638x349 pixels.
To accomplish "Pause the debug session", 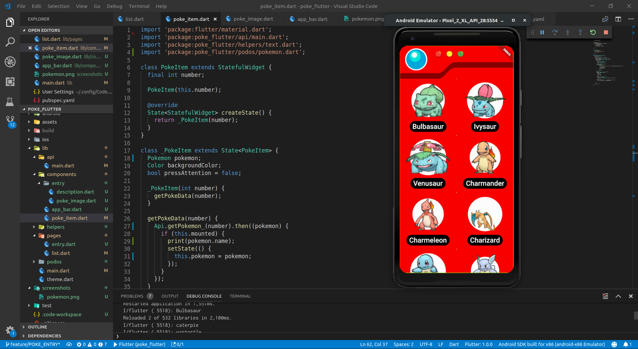I will 542,32.
